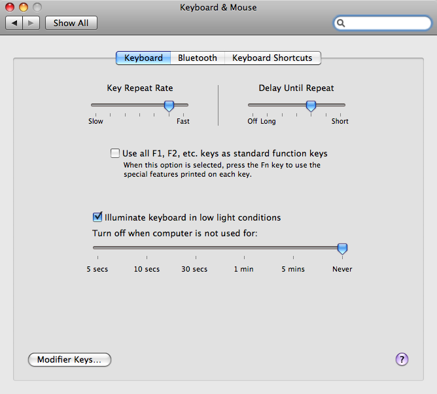Switch to the Bluetooth tab

[x=198, y=58]
